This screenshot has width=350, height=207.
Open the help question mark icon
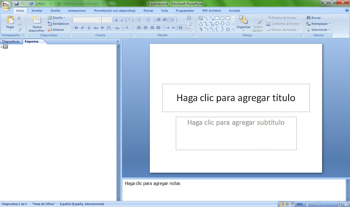tap(347, 10)
